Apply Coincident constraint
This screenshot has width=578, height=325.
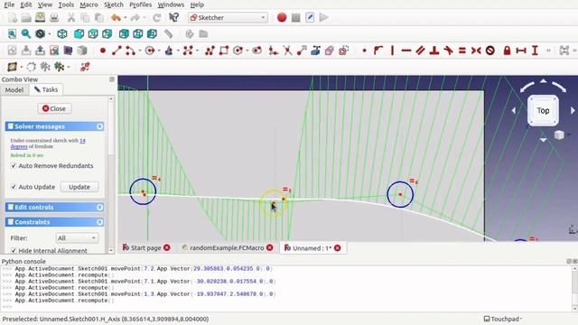click(364, 51)
